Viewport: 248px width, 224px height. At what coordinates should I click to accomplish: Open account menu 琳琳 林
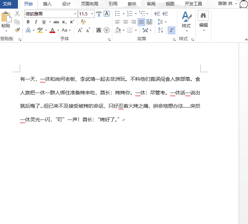point(228,4)
